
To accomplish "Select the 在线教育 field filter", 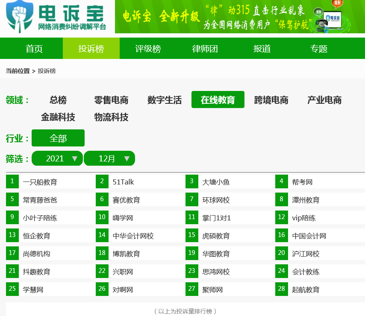I will coord(218,100).
